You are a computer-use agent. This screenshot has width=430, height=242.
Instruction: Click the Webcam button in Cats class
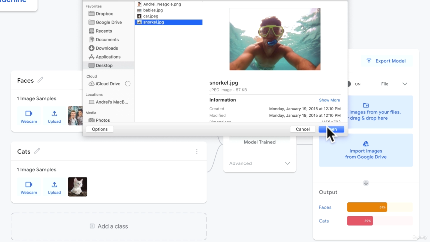[29, 187]
